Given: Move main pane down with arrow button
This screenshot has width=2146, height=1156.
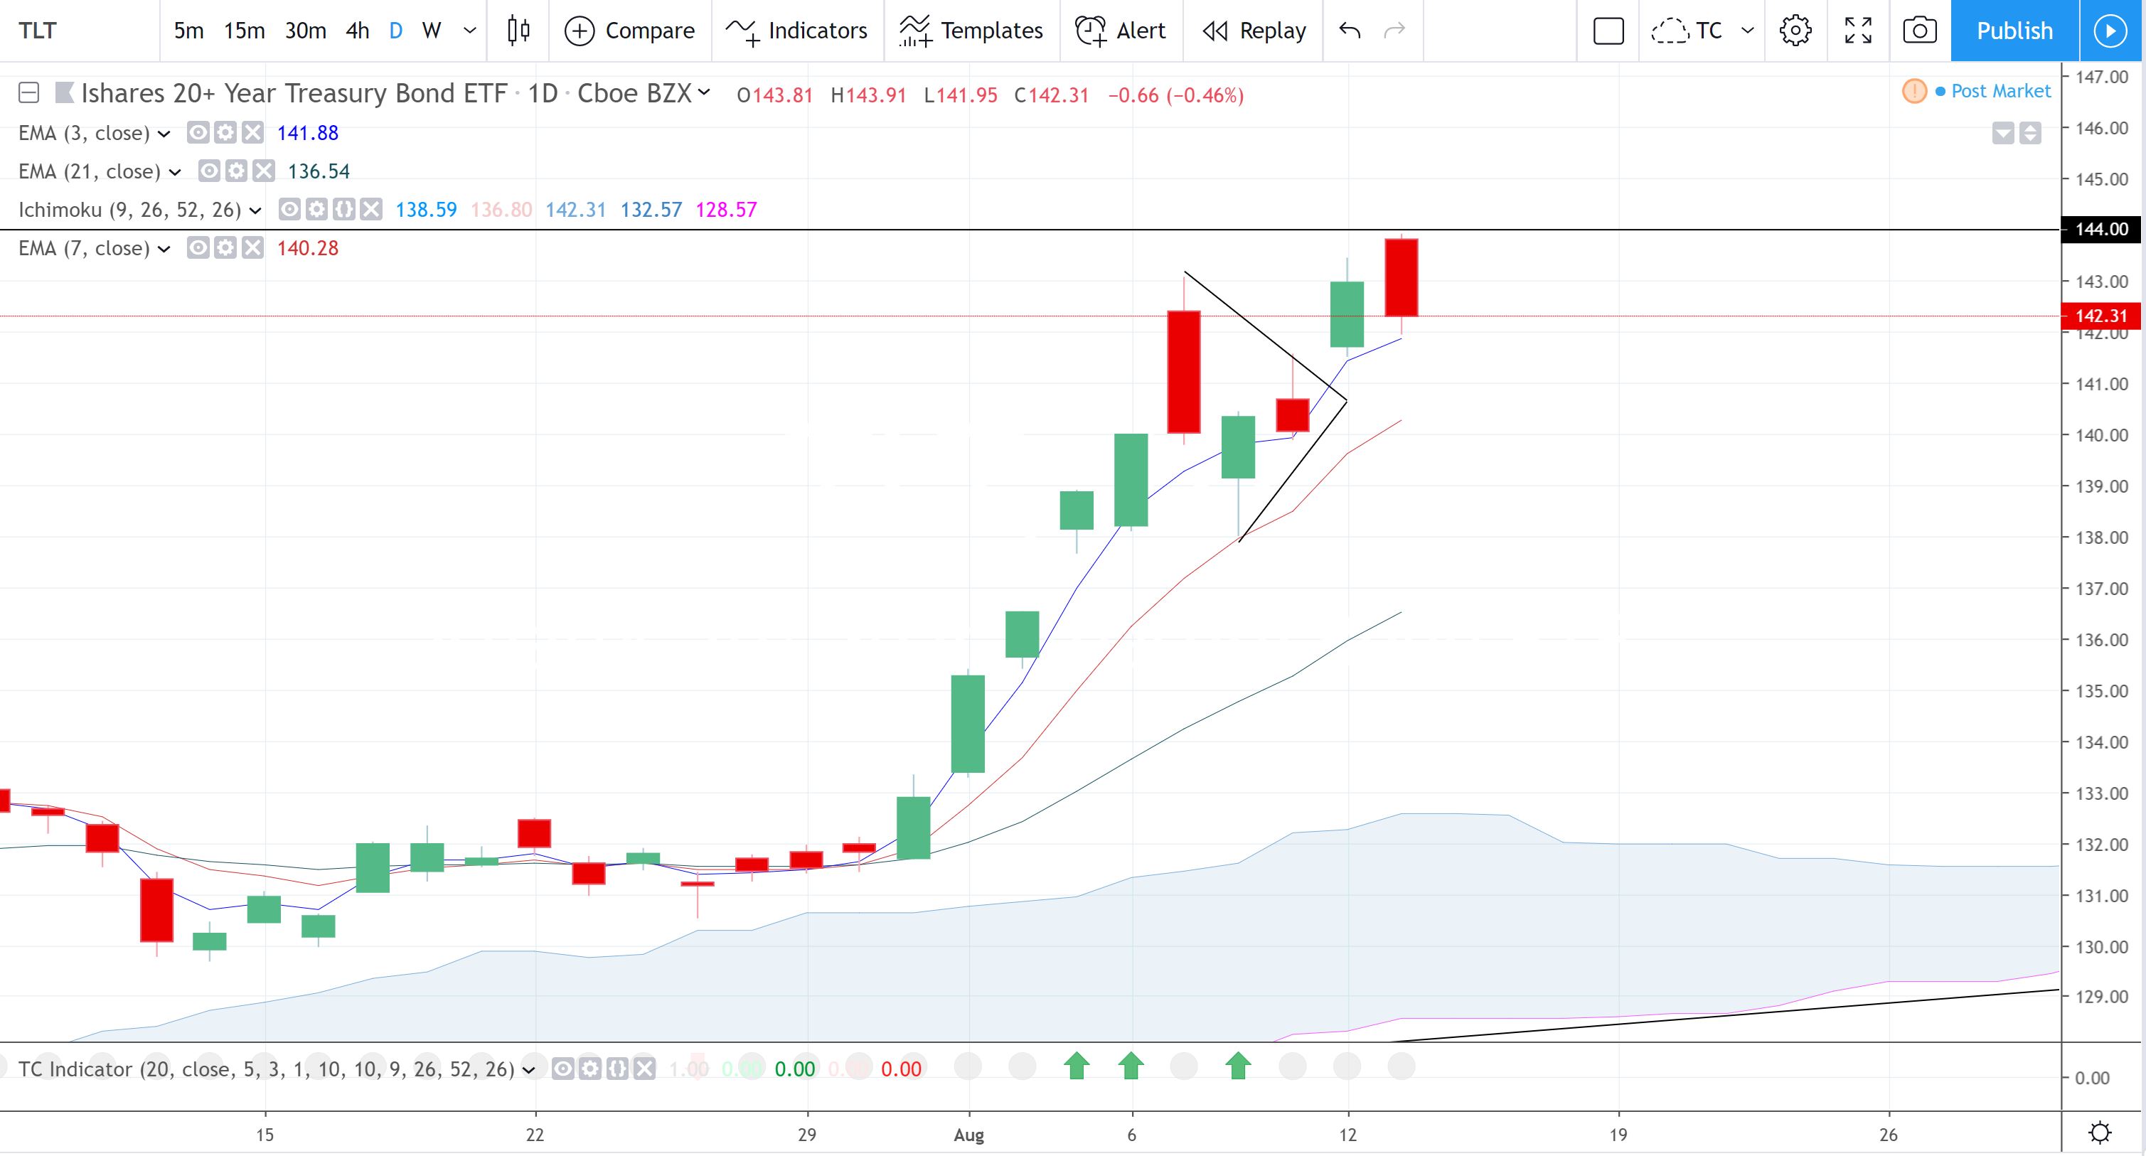Looking at the screenshot, I should [x=2004, y=132].
